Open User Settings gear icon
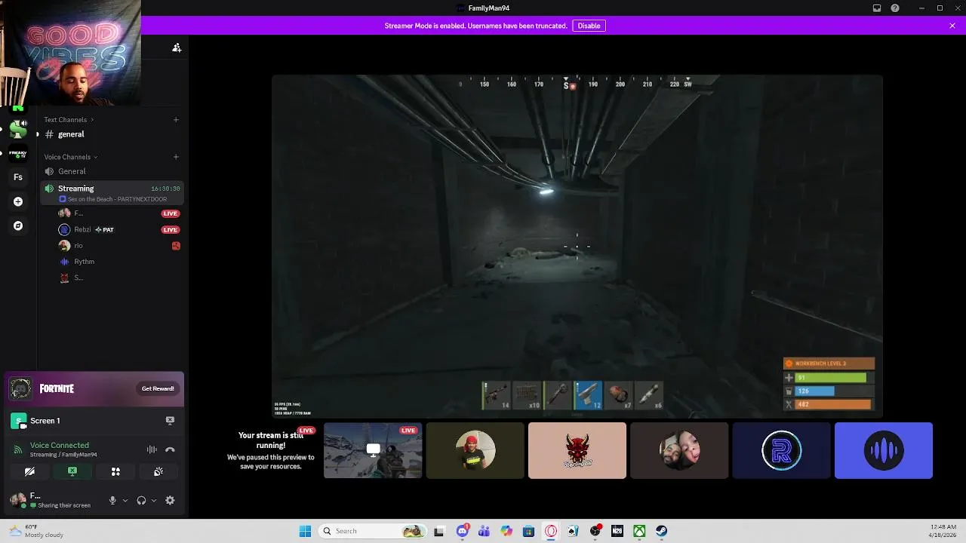This screenshot has width=966, height=543. coord(170,500)
